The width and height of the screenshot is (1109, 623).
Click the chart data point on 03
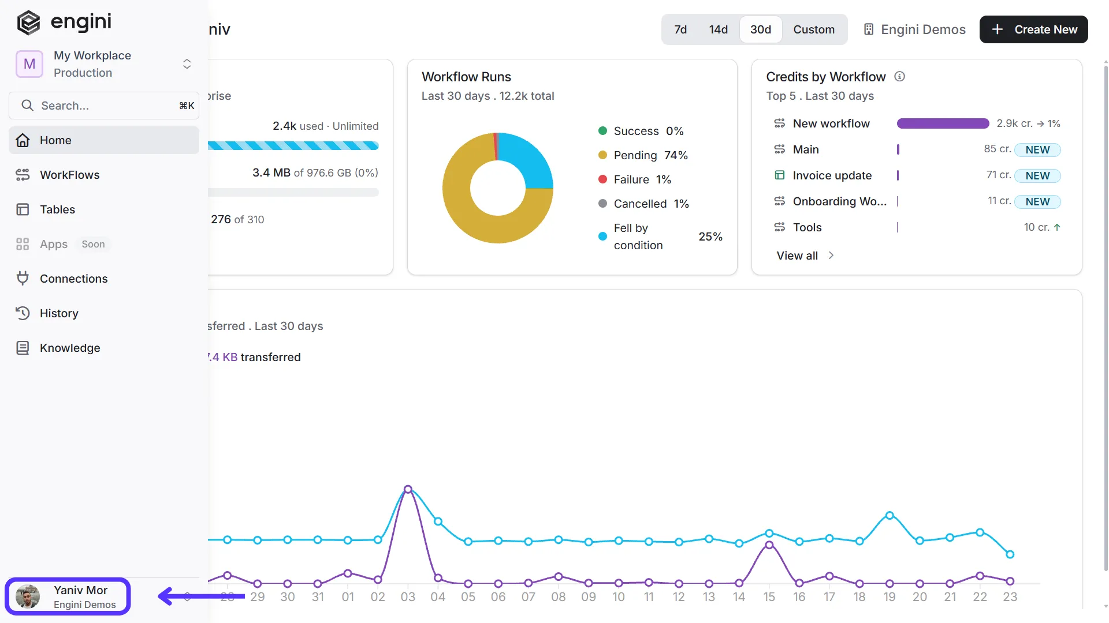(x=408, y=489)
